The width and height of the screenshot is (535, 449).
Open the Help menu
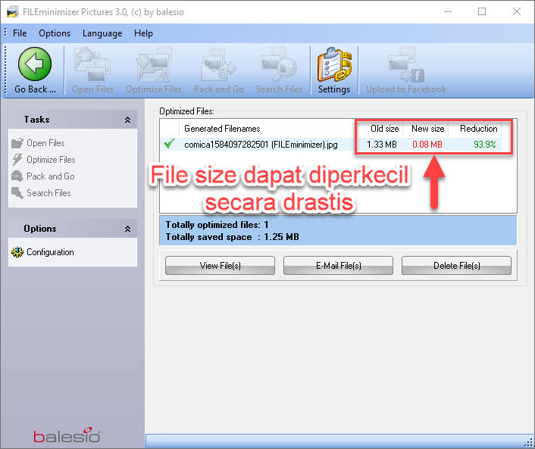click(x=143, y=33)
